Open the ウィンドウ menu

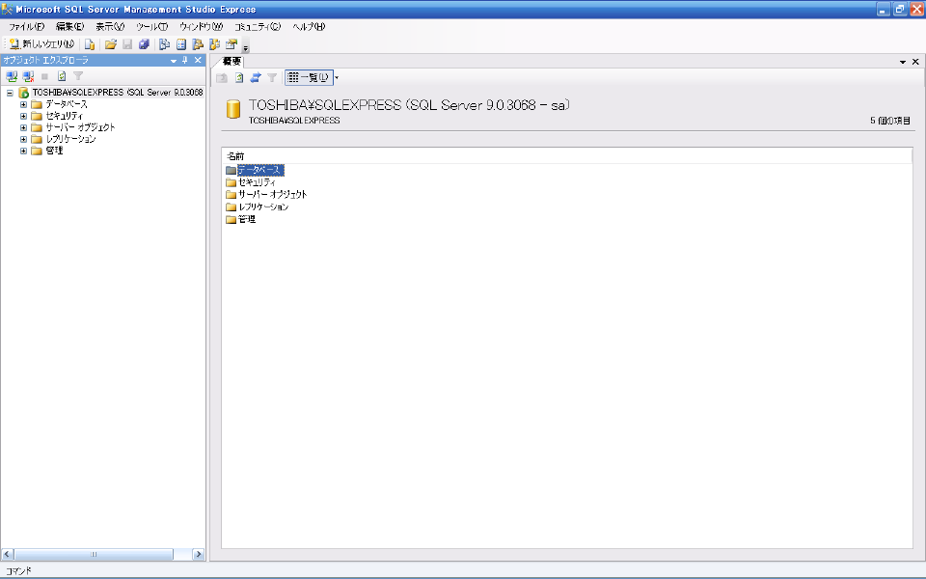coord(201,27)
